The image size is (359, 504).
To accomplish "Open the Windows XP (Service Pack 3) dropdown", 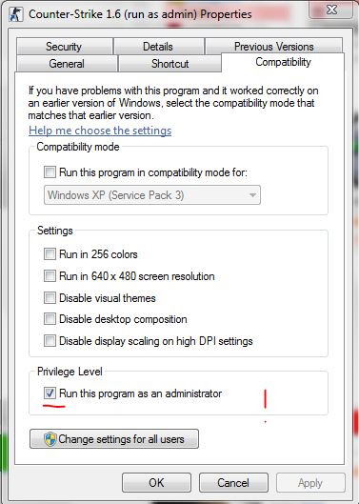I will click(x=152, y=194).
